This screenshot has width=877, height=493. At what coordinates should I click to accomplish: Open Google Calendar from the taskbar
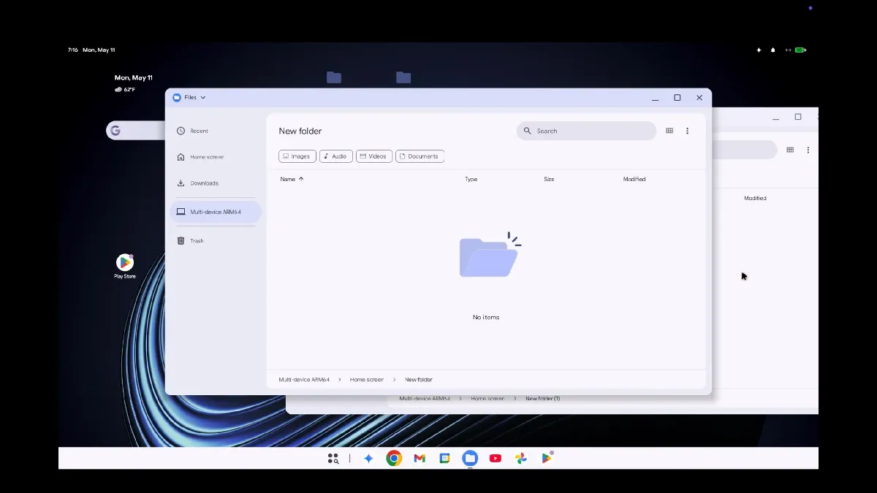pyautogui.click(x=444, y=459)
